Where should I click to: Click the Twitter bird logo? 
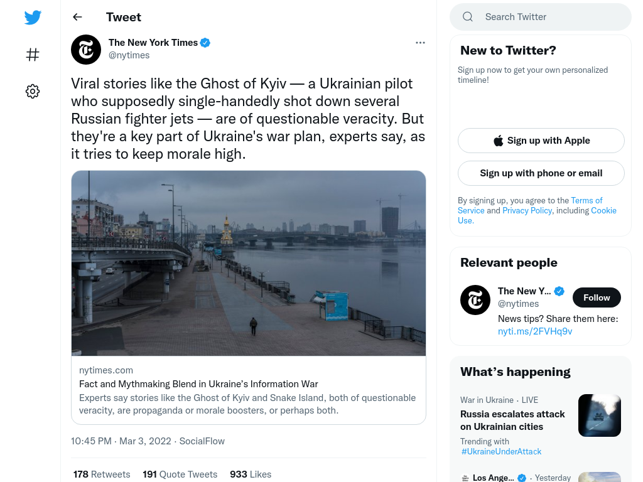pyautogui.click(x=33, y=18)
